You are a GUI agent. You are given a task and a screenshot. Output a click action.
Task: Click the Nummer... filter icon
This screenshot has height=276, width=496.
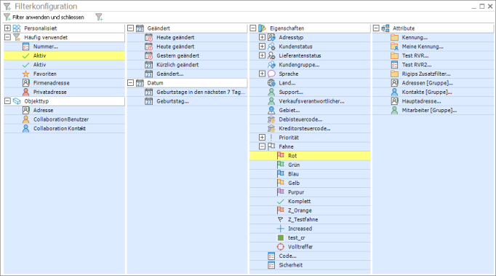[26, 47]
